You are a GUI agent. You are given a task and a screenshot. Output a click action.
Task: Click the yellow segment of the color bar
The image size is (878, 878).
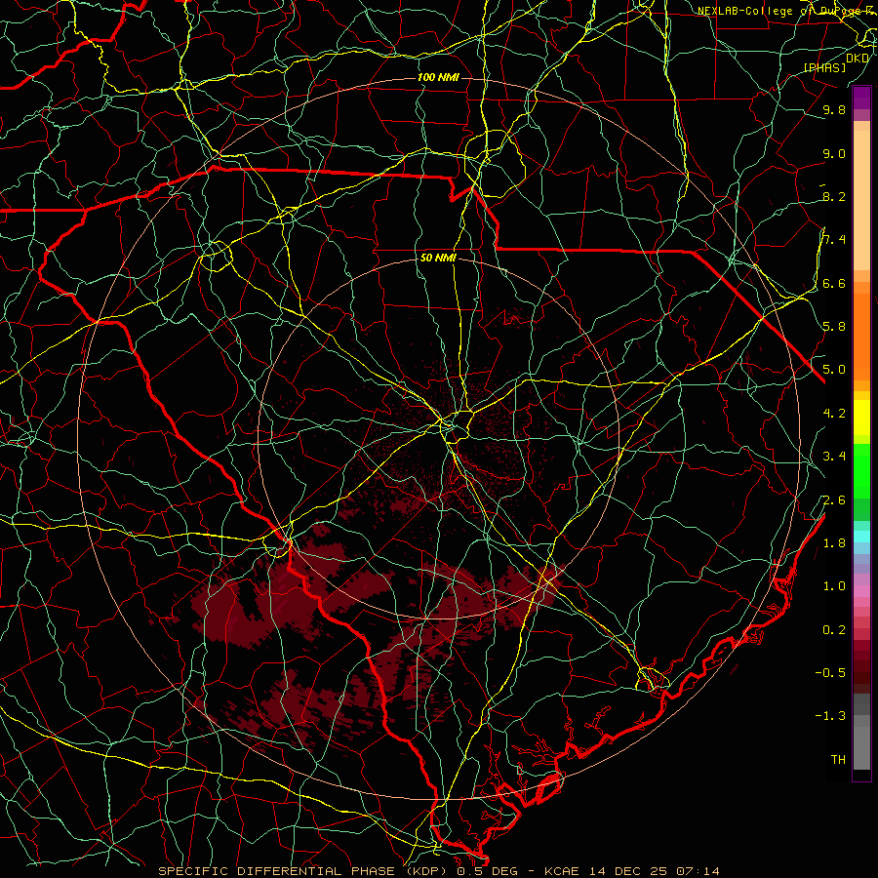[861, 418]
